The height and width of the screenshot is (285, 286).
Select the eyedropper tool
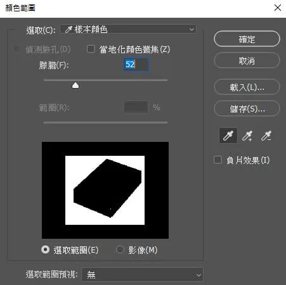tap(228, 136)
